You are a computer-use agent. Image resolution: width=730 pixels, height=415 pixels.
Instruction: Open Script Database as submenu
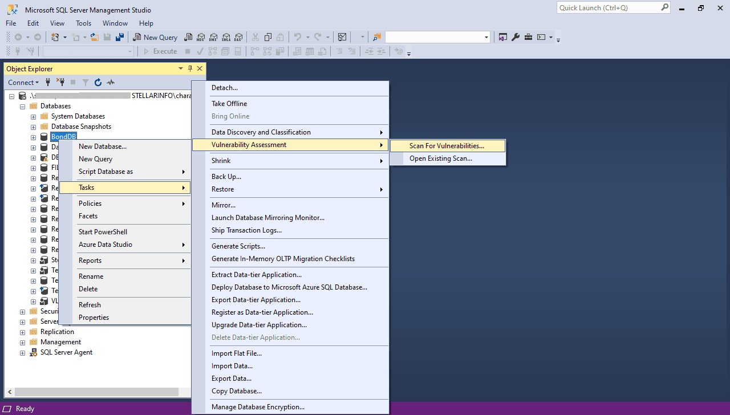point(125,172)
